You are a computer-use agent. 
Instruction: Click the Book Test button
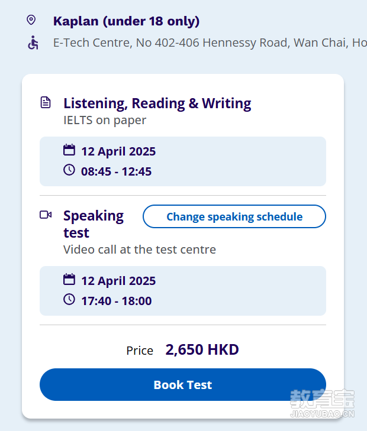183,384
